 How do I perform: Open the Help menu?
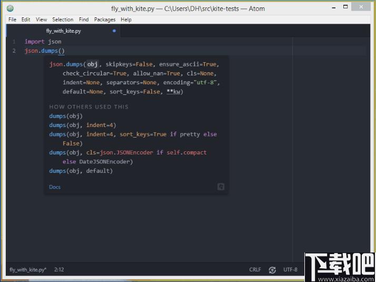pyautogui.click(x=126, y=20)
